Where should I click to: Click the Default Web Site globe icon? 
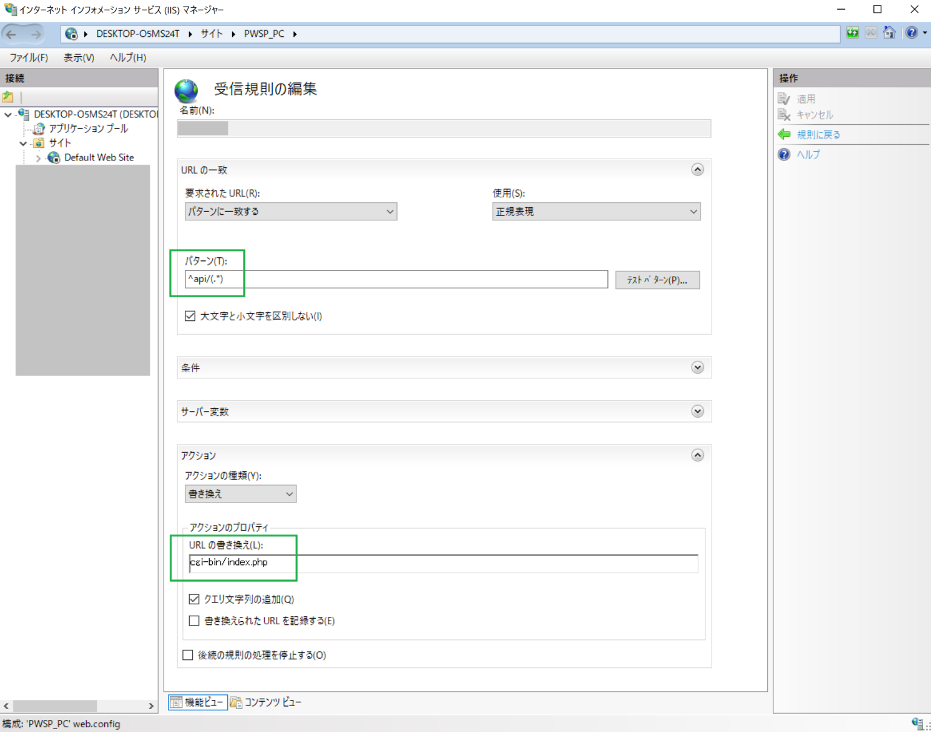click(54, 157)
